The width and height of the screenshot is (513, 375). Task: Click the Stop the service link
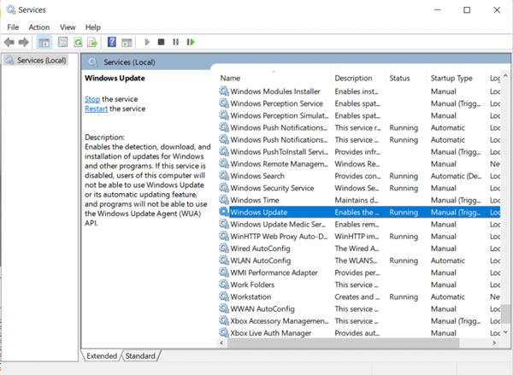tap(92, 99)
